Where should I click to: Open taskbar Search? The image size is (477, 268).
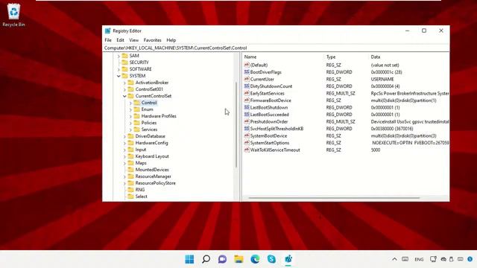[x=206, y=259]
